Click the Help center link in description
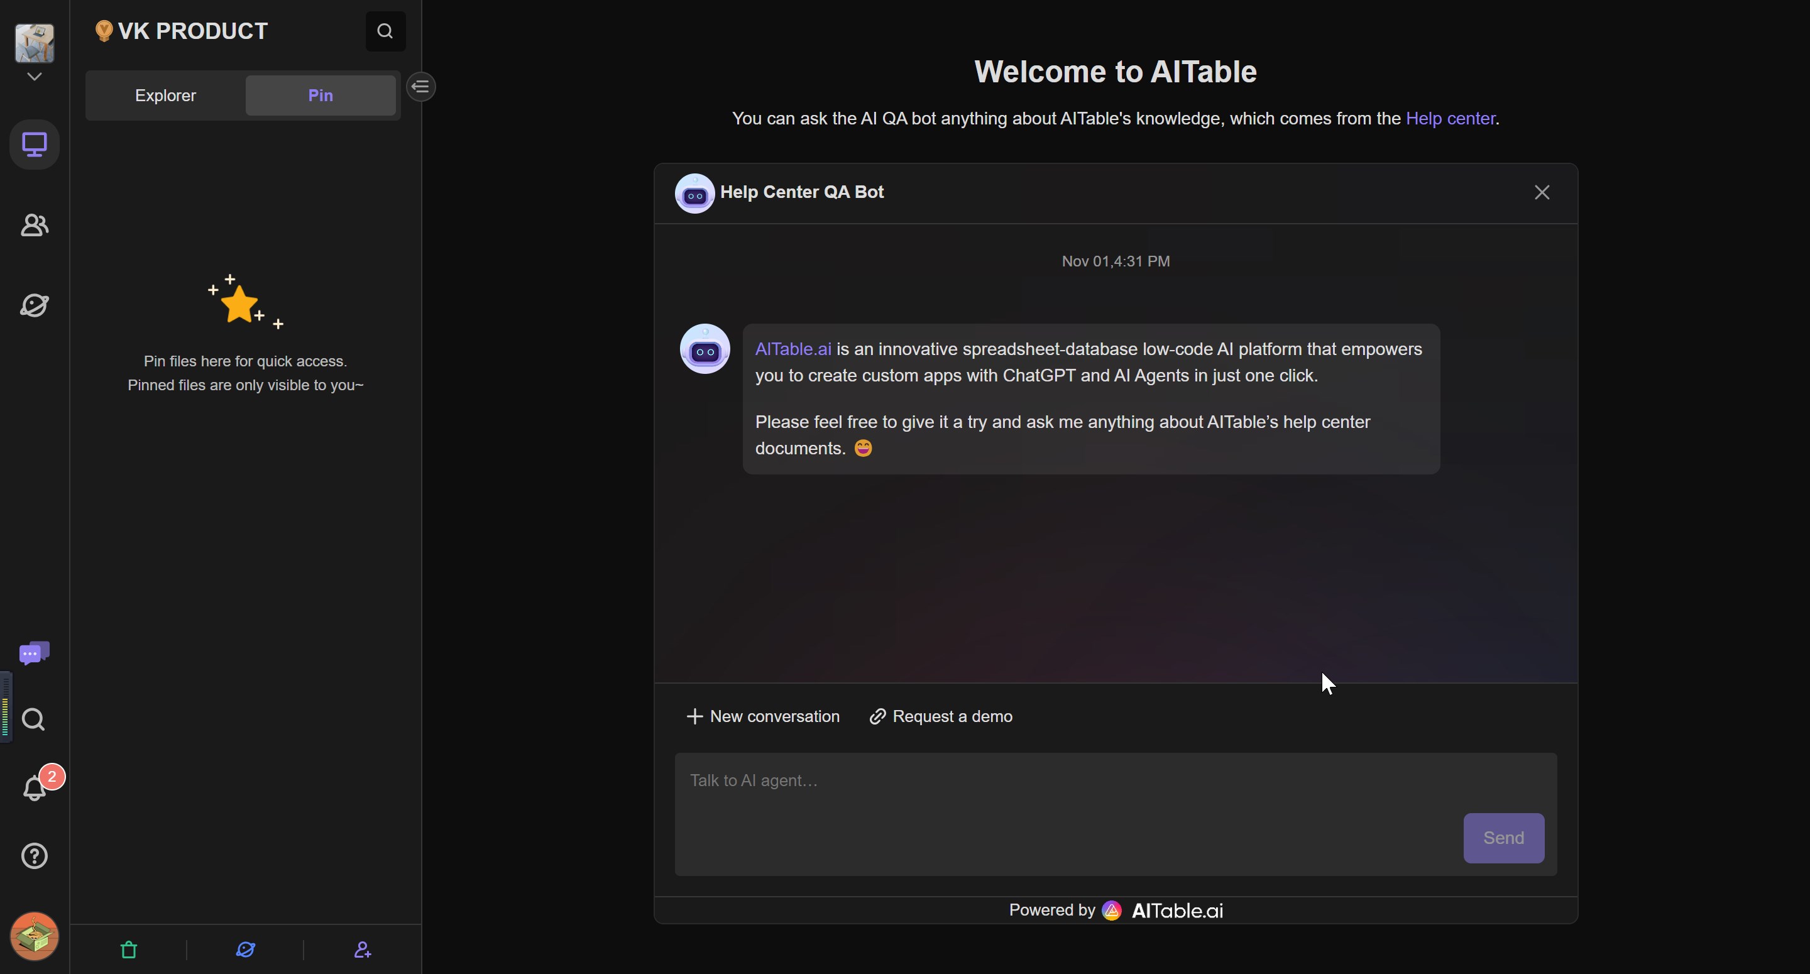This screenshot has width=1810, height=974. coord(1451,118)
